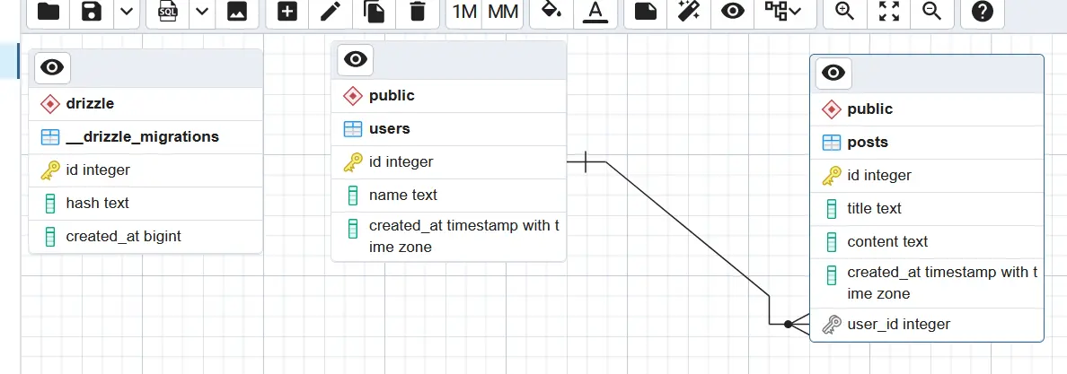Delete the selected item with trash icon
The image size is (1067, 374).
[x=418, y=12]
